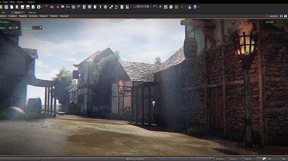Click the new blank document icon
Screen dimensions: 288x161
point(12,7)
